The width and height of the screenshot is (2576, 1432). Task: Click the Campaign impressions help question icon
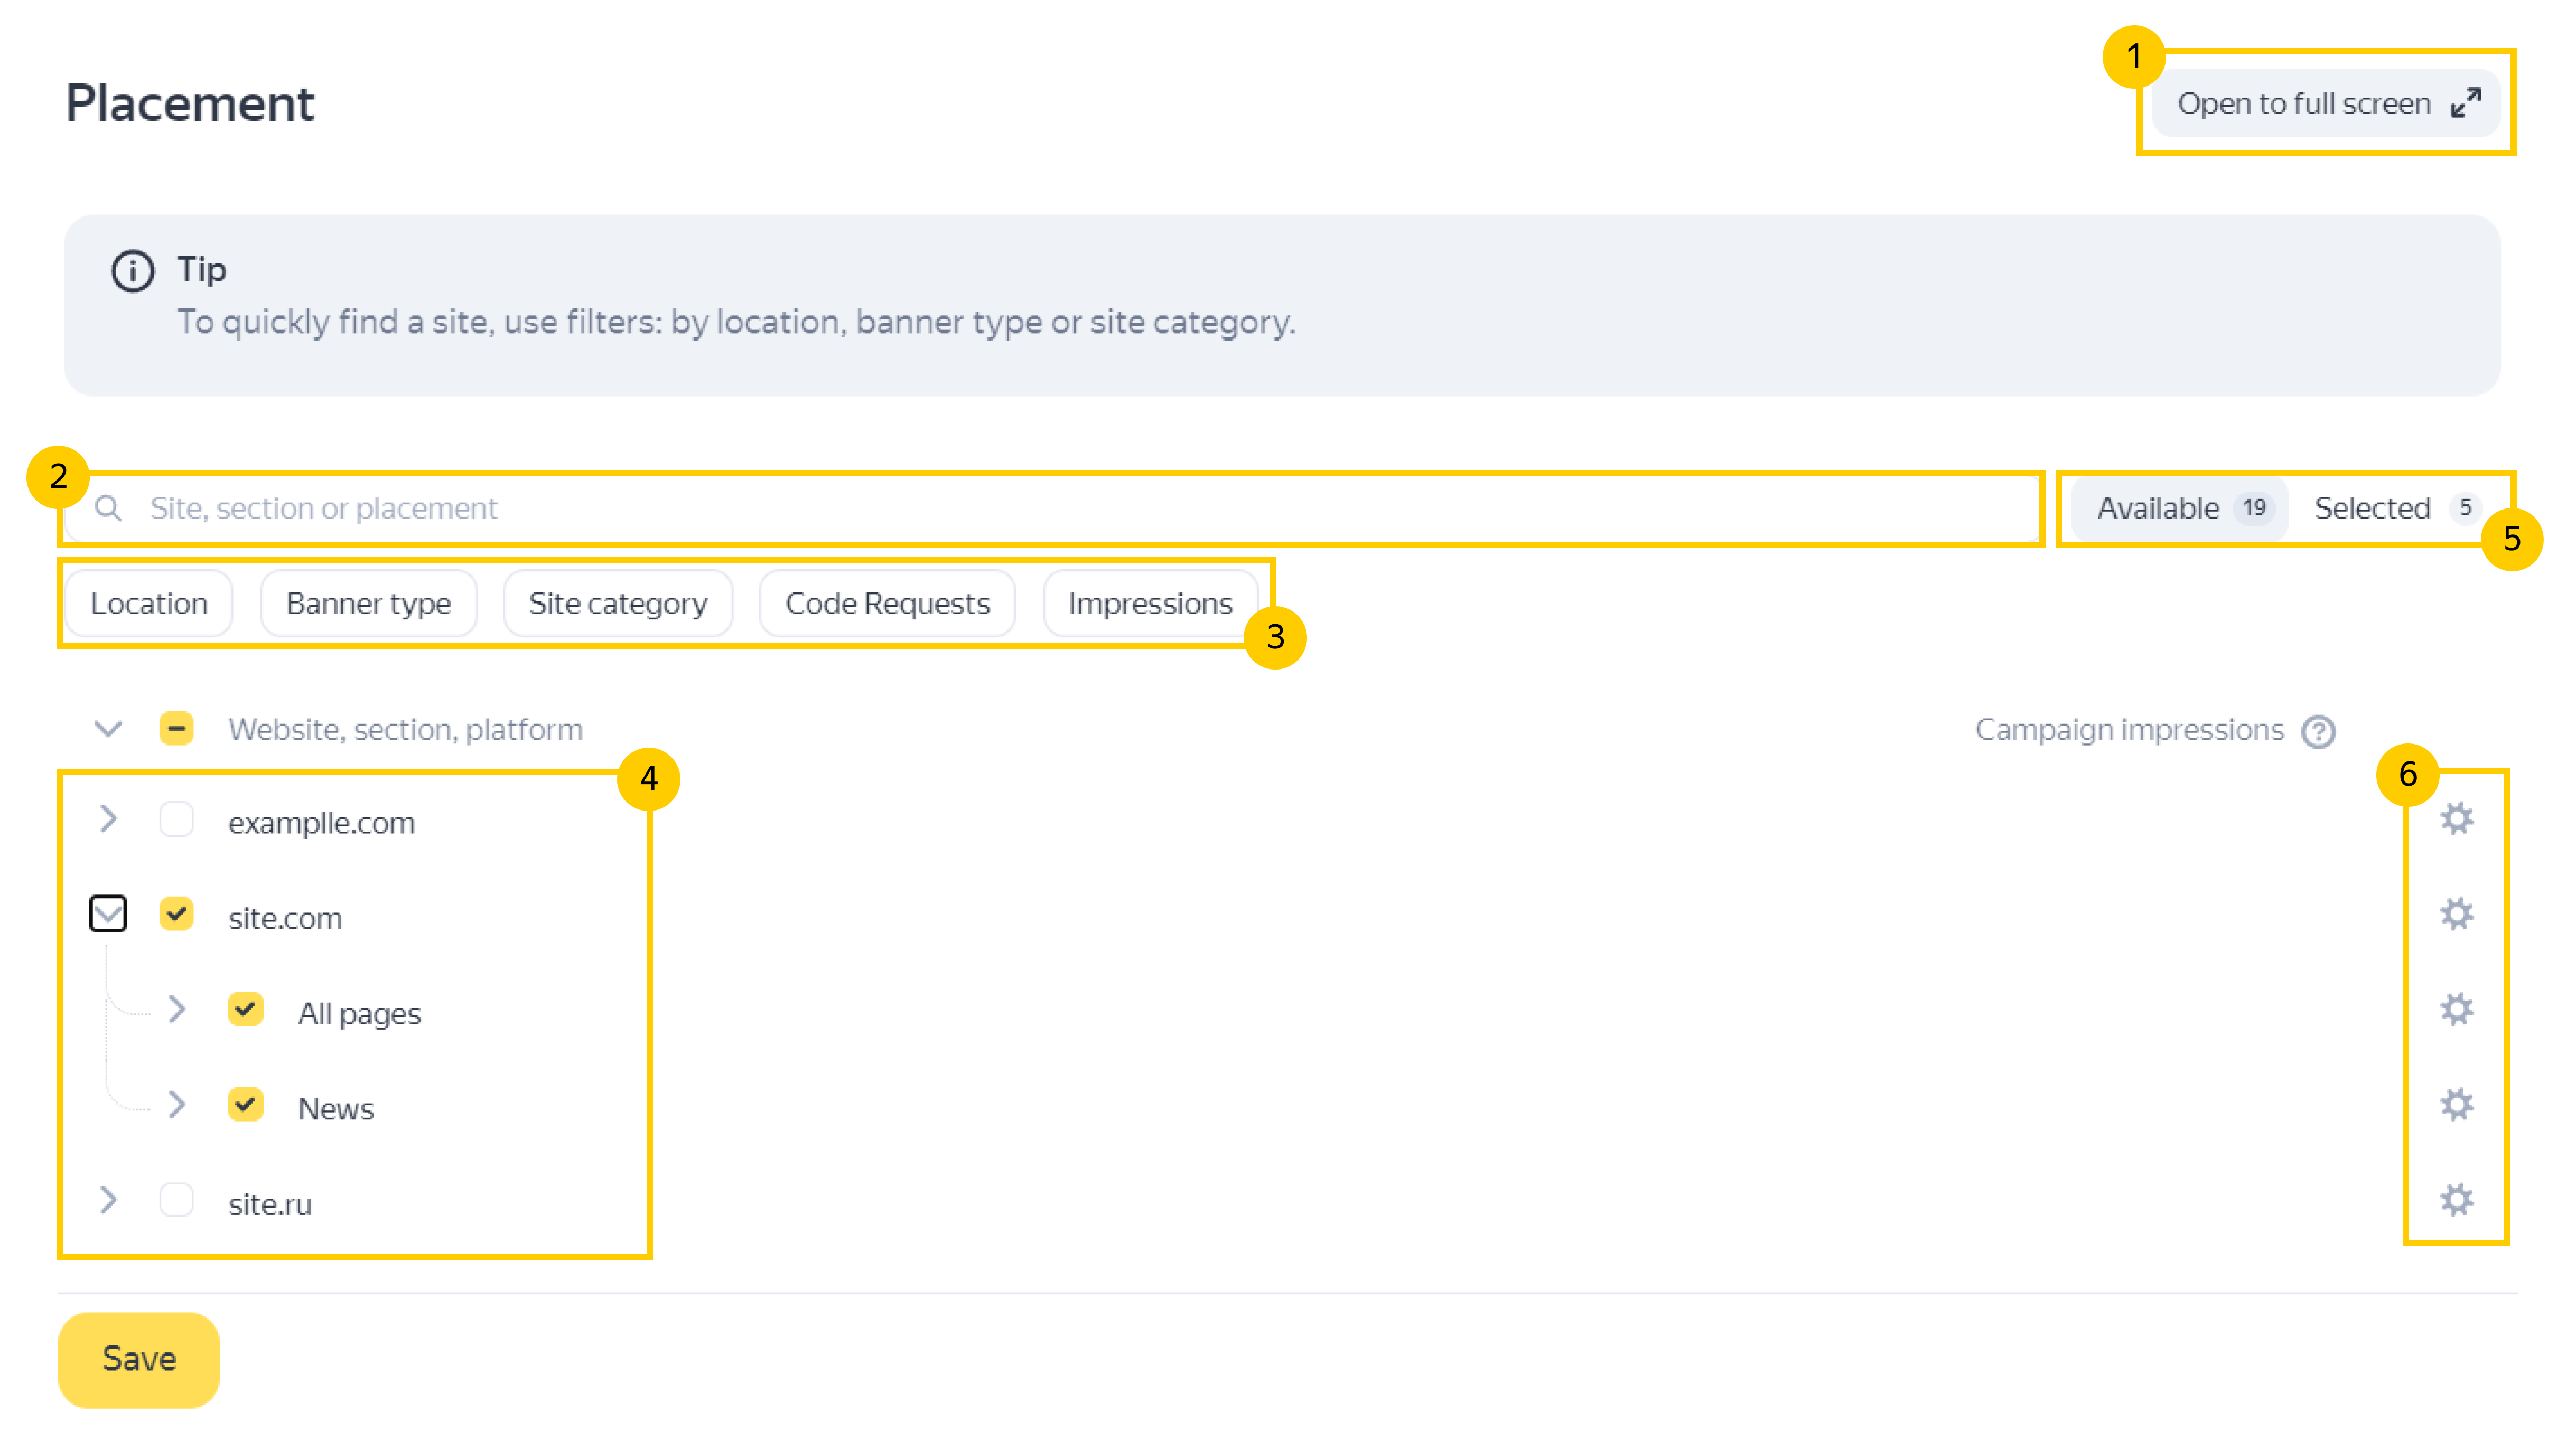[2318, 731]
